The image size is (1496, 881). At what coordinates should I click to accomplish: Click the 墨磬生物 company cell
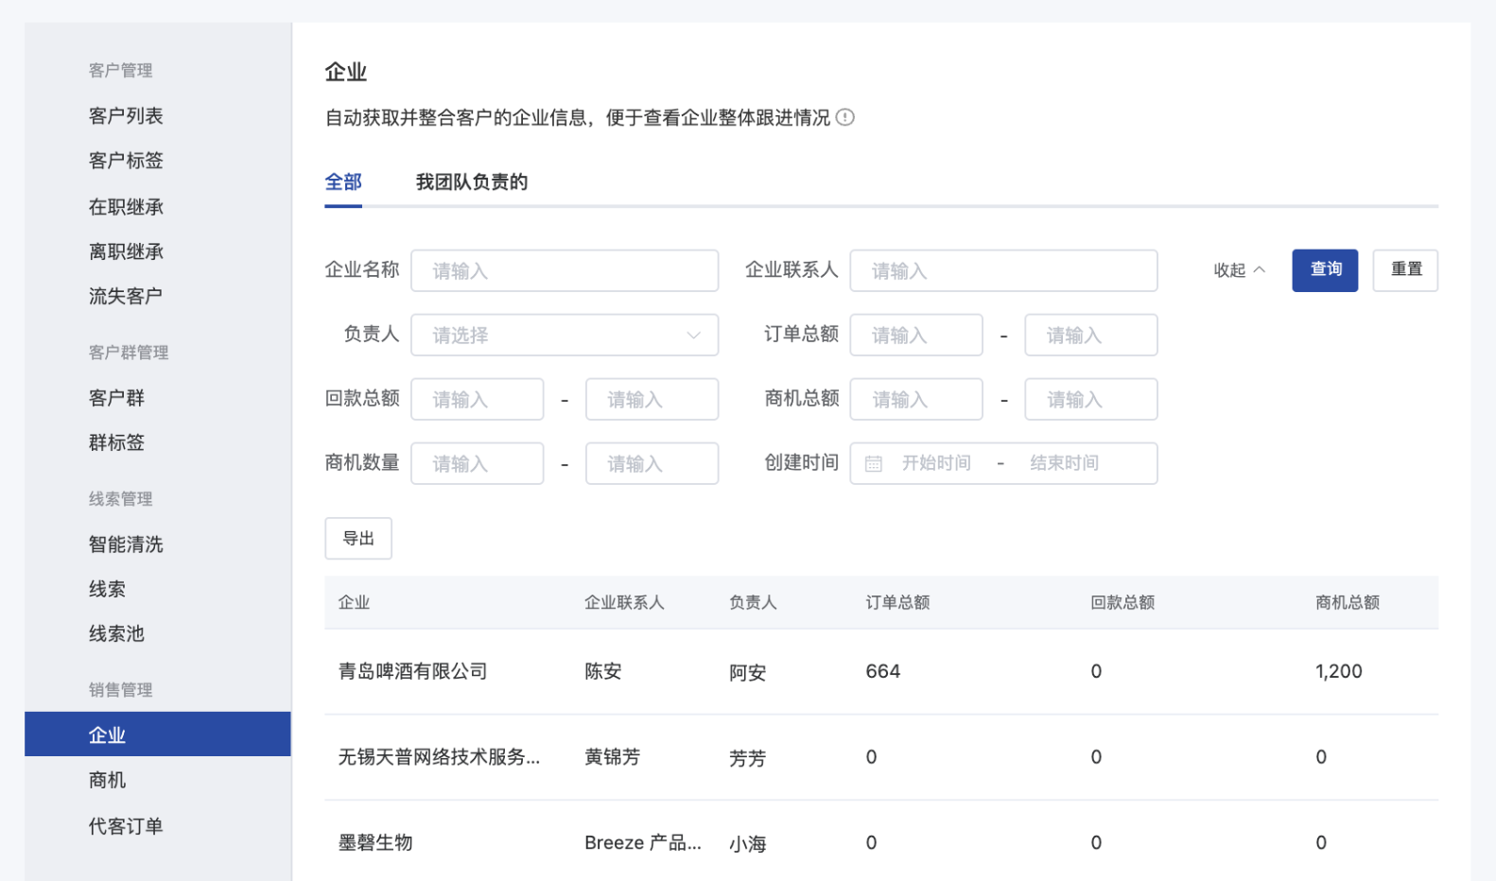point(375,842)
